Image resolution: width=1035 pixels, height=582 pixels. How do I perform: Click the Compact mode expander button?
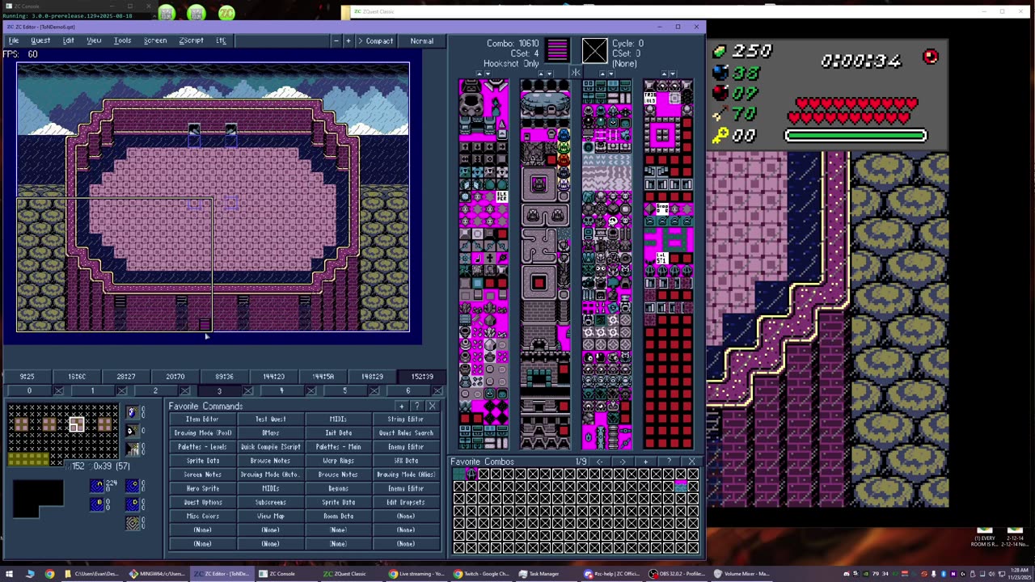375,40
